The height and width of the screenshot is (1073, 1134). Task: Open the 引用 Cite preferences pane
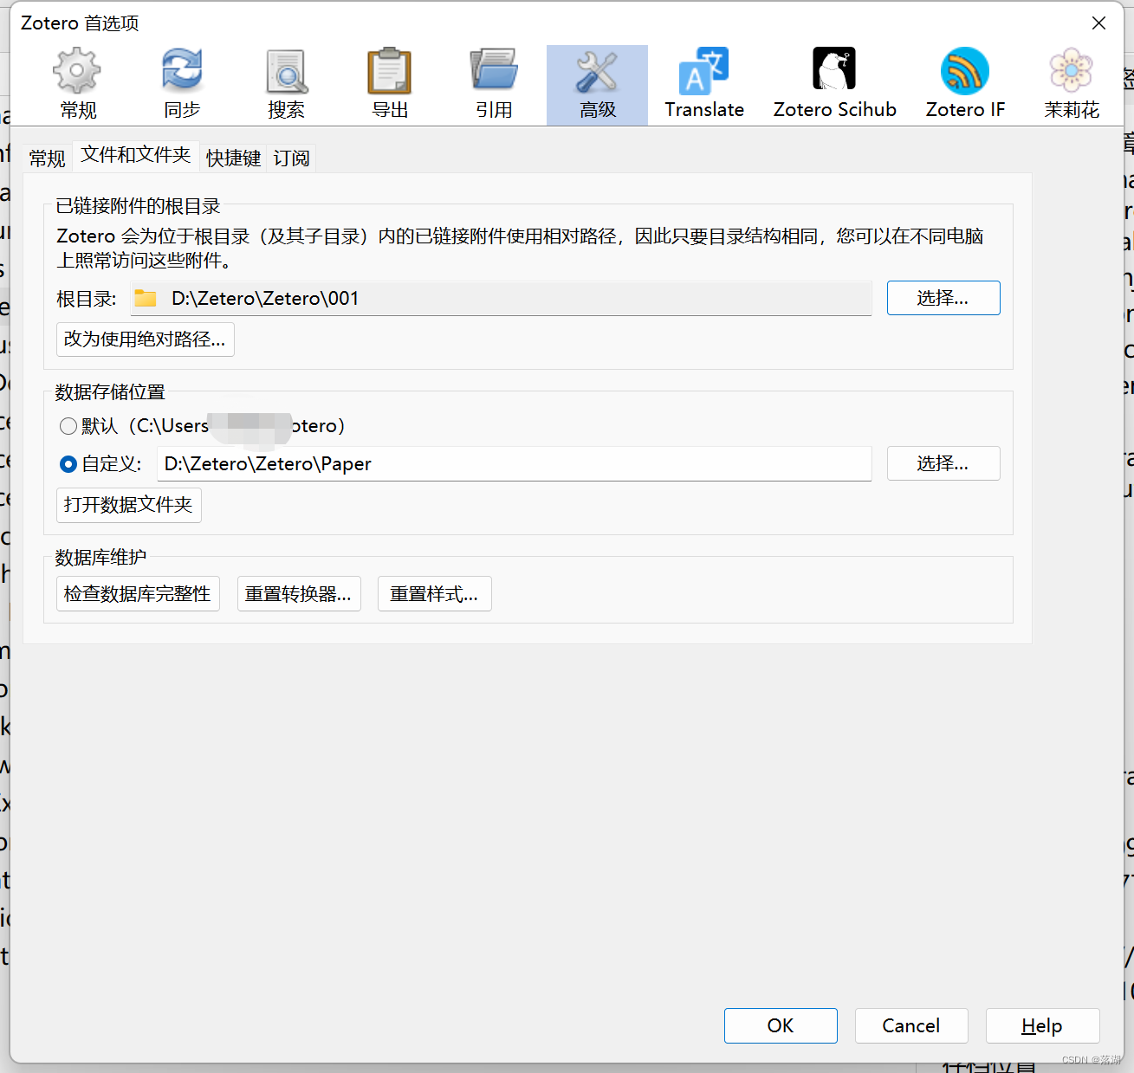(x=494, y=85)
